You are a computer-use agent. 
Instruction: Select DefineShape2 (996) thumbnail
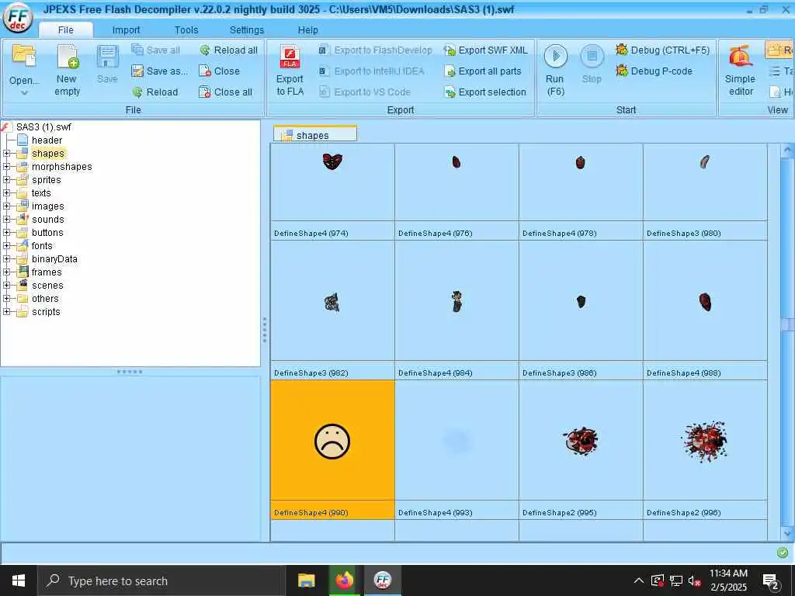click(x=705, y=449)
